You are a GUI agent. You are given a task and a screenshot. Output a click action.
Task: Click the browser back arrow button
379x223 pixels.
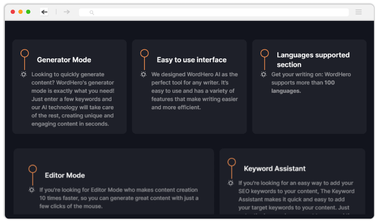tap(44, 12)
